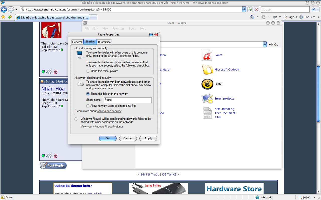This screenshot has width=321, height=200.
Task: Open View your Windows Firewall settings link
Action: click(x=102, y=127)
